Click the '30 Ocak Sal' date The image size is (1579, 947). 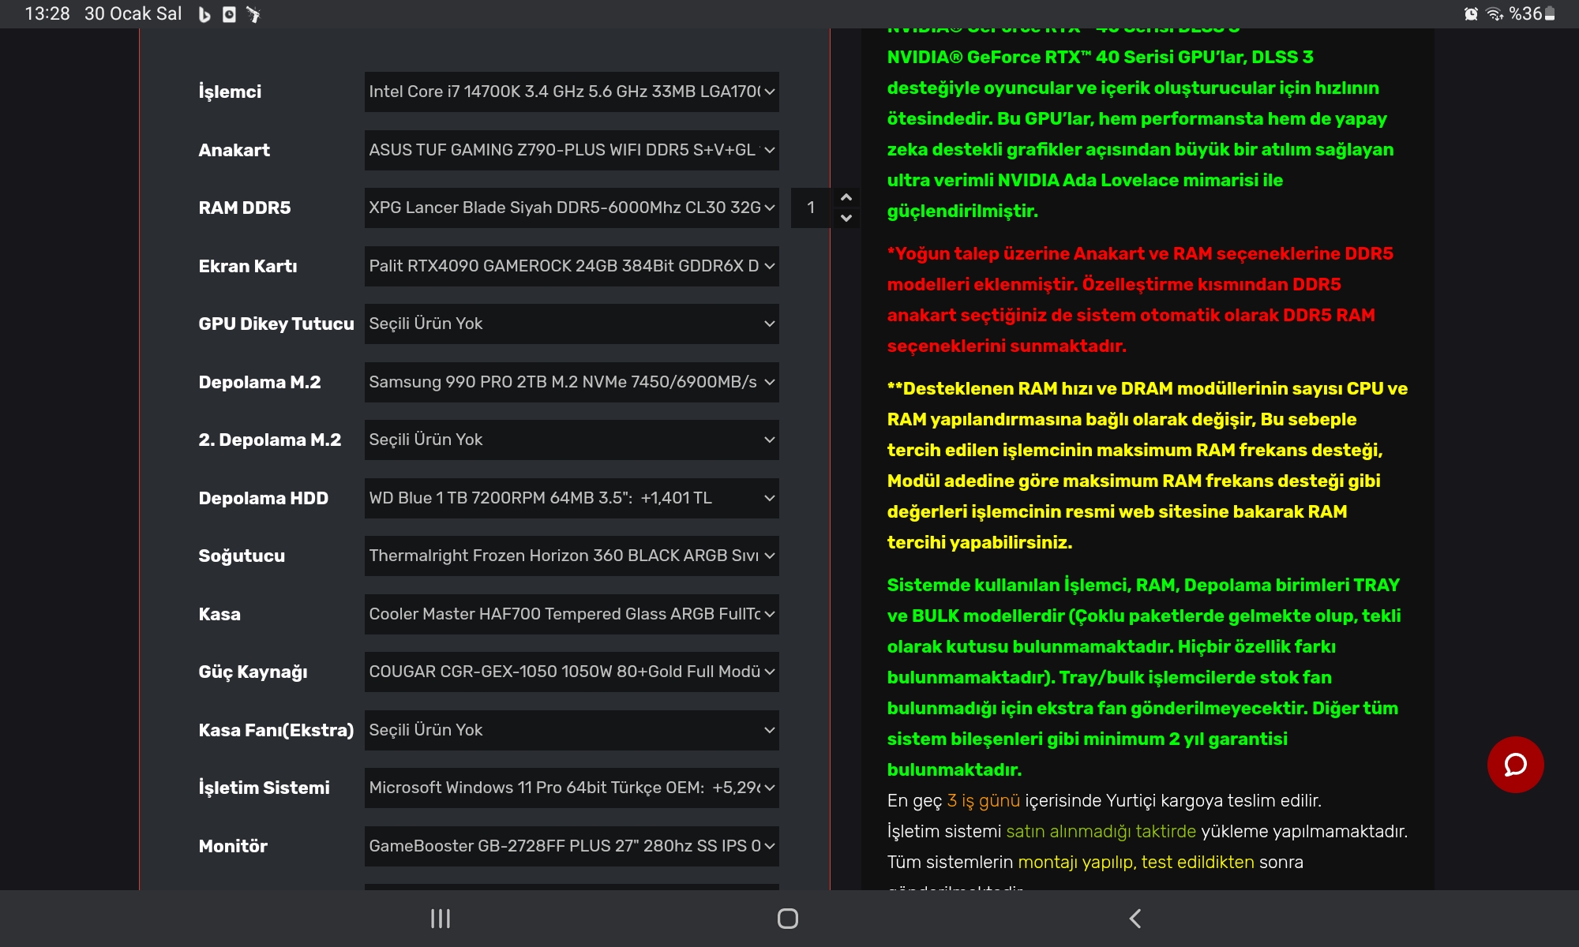pyautogui.click(x=133, y=14)
